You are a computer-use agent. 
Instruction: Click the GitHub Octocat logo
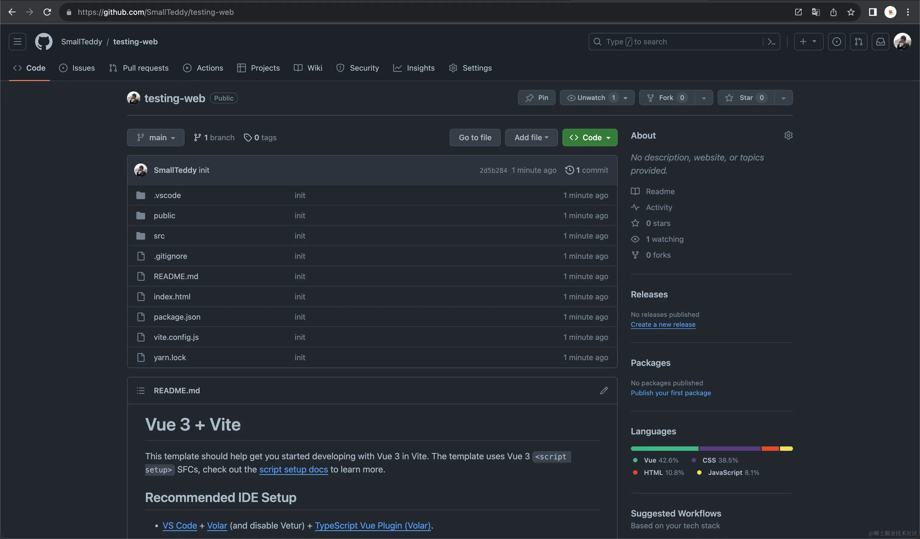pyautogui.click(x=44, y=42)
